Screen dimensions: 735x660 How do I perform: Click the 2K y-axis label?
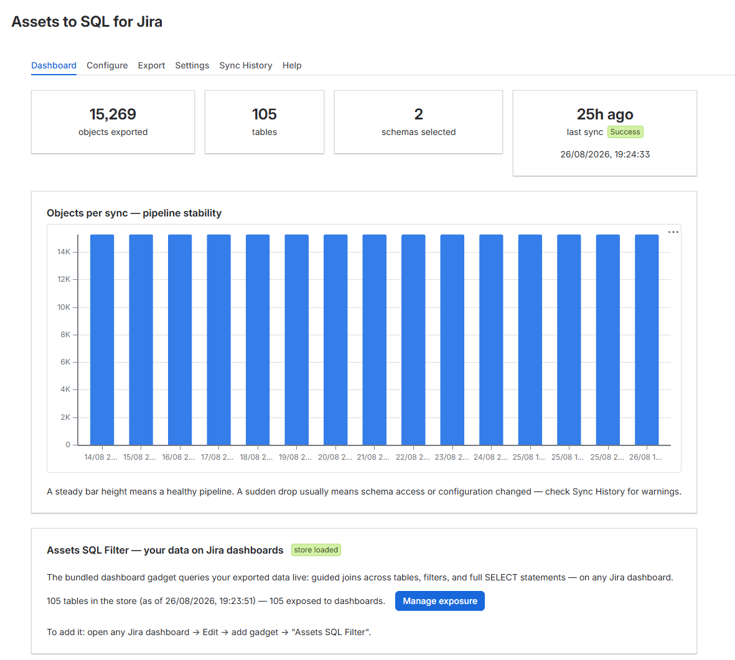click(65, 417)
